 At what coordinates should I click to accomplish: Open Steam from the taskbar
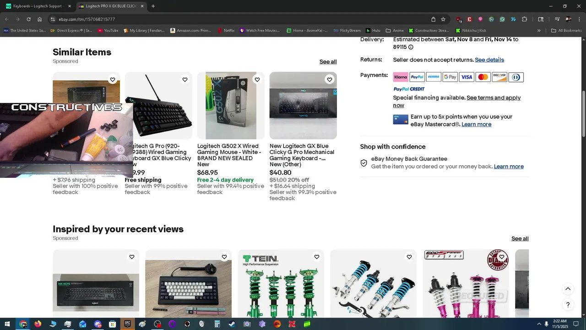pos(232,324)
